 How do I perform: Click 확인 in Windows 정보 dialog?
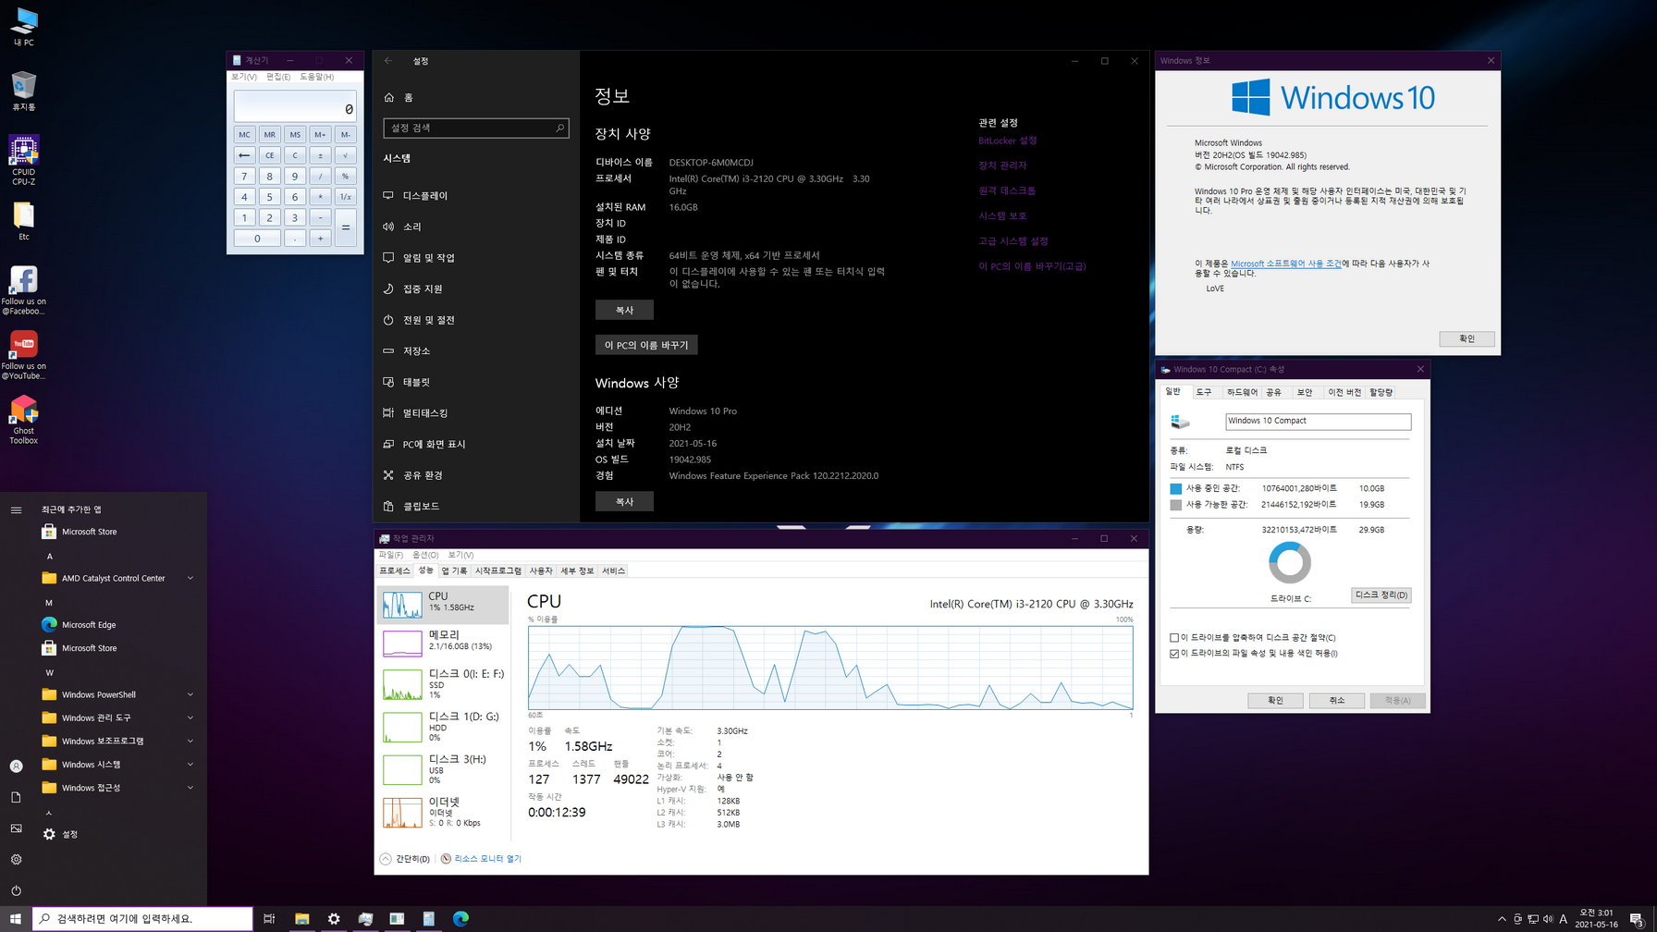[x=1467, y=338]
